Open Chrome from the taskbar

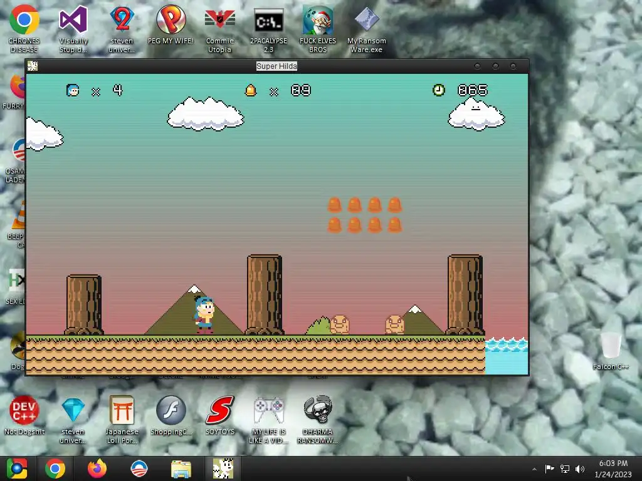point(55,468)
